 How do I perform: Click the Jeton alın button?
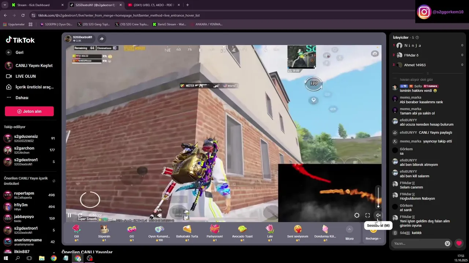click(29, 111)
